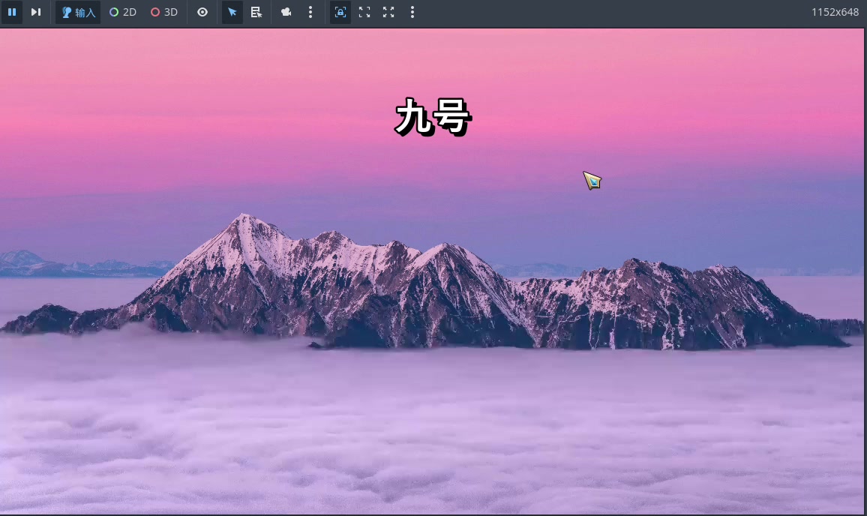Screen dimensions: 867x516
Task: Click the keep-aspect fullscreen corners icon
Action: tap(364, 12)
